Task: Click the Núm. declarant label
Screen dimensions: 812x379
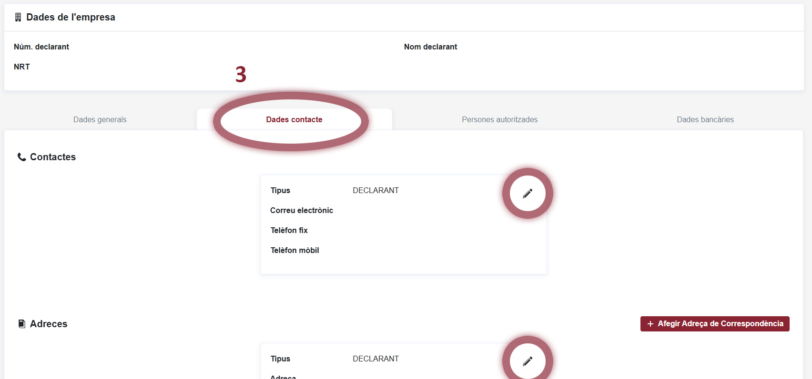Action: pos(41,47)
